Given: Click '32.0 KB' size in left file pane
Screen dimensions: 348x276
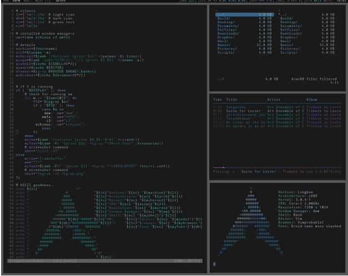Looking at the screenshot, I should [264, 45].
